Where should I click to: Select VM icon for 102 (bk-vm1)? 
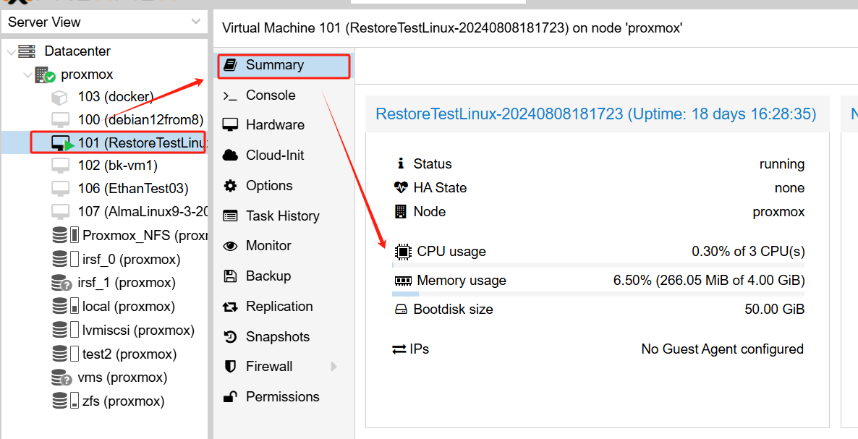[x=60, y=166]
